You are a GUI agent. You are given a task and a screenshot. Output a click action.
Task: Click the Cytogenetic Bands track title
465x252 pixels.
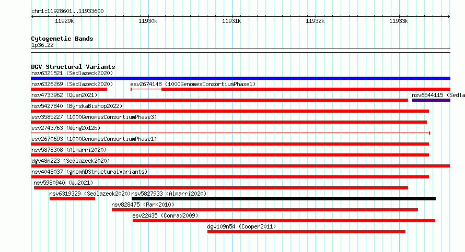pyautogui.click(x=62, y=39)
